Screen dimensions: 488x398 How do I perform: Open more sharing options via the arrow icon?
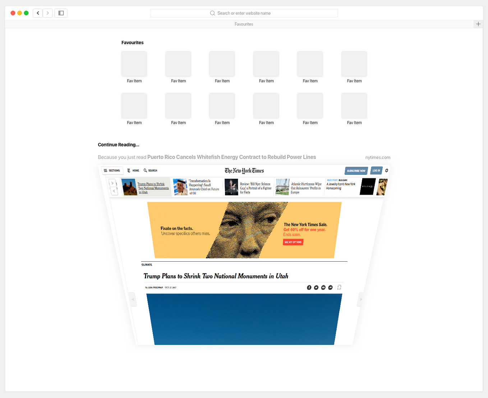pyautogui.click(x=330, y=287)
